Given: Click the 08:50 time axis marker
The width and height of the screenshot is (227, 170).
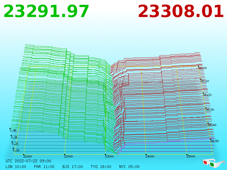Looking at the screenshot, I should coord(215,141).
